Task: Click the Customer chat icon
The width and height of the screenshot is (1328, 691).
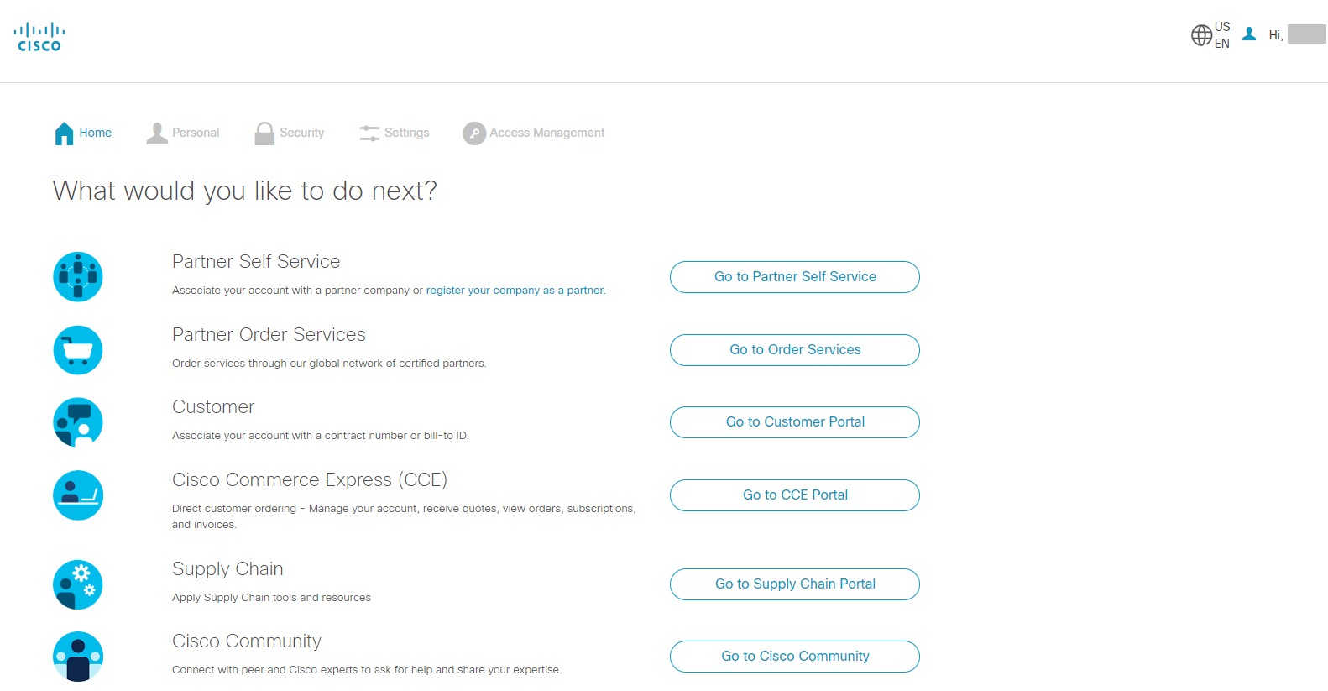Action: tap(78, 422)
